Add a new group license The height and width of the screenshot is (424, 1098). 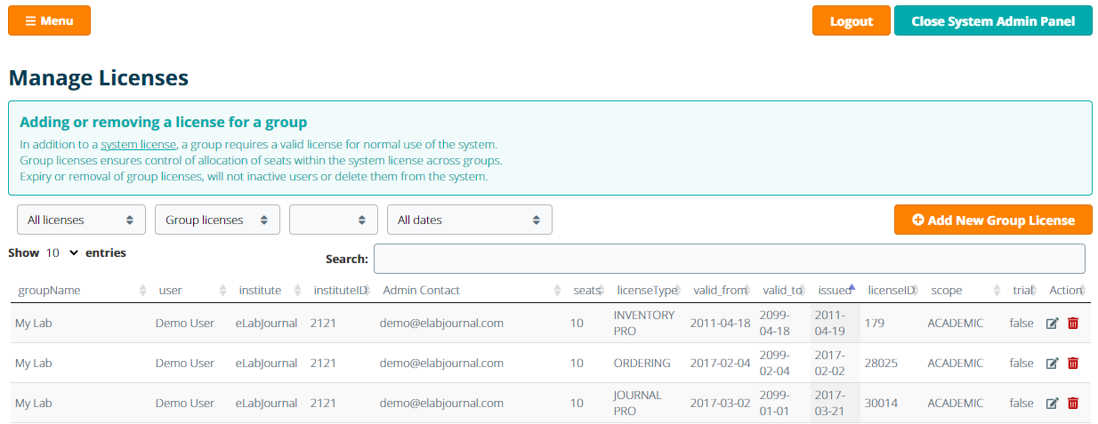992,220
